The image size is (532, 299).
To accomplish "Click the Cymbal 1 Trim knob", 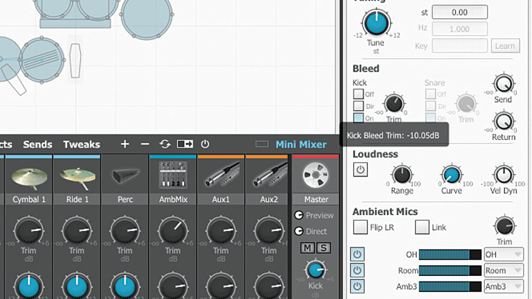I will click(x=29, y=231).
